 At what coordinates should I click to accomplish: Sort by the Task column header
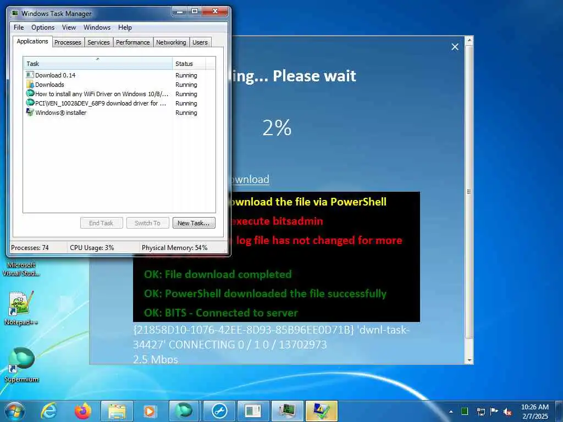tap(98, 64)
